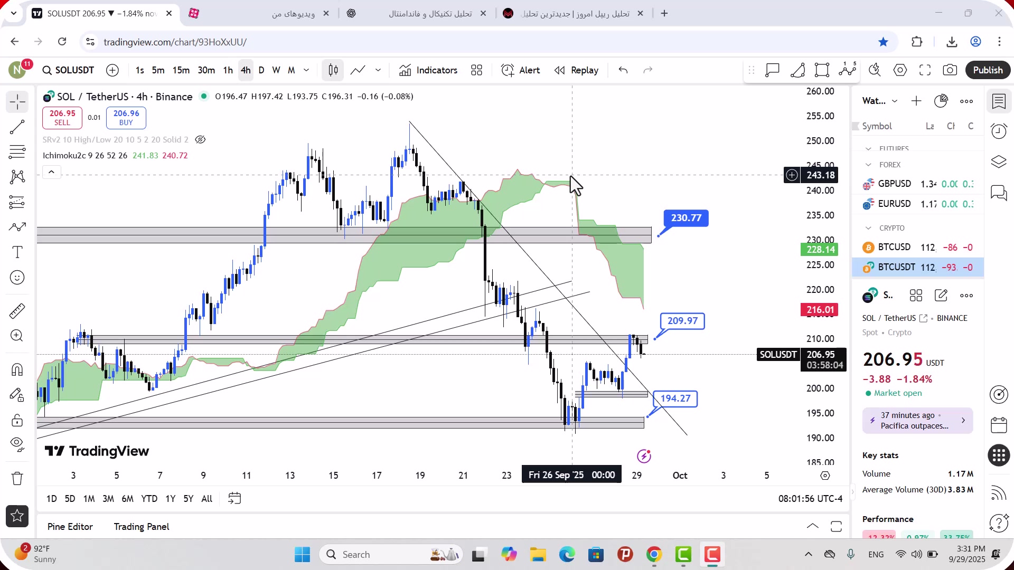
Task: Add a symbol to the watchlist
Action: [x=916, y=101]
